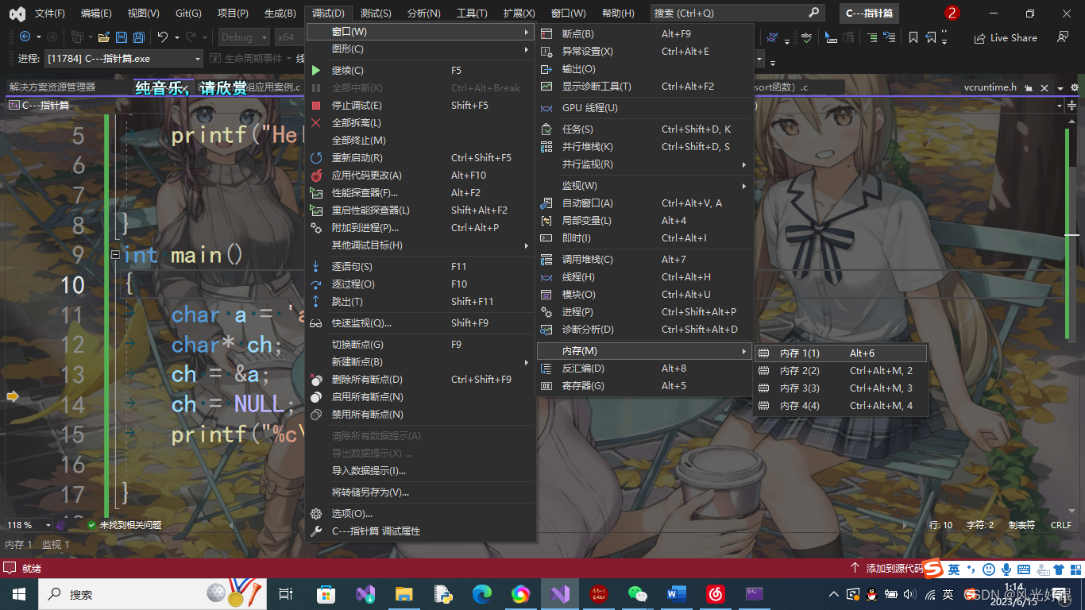Image resolution: width=1085 pixels, height=610 pixels.
Task: Click the 断点 (Breakpoints) window icon
Action: [x=546, y=34]
